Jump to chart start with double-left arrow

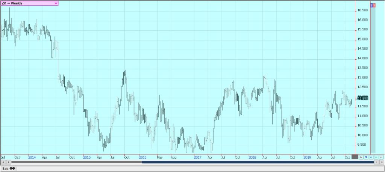click(x=3, y=162)
